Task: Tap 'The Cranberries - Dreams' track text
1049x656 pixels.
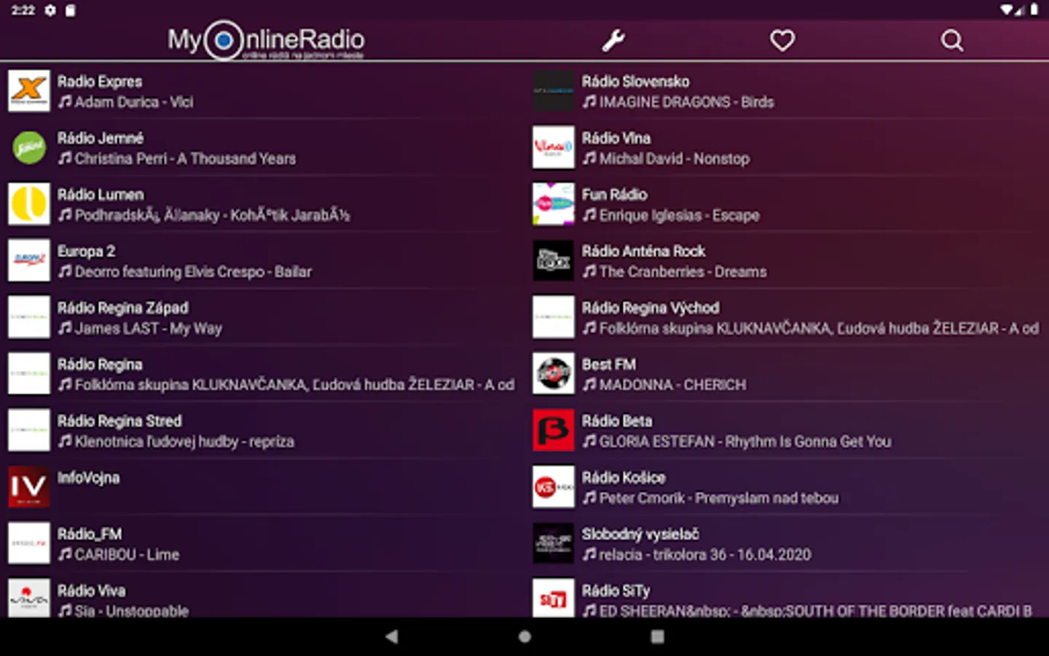Action: pos(683,272)
